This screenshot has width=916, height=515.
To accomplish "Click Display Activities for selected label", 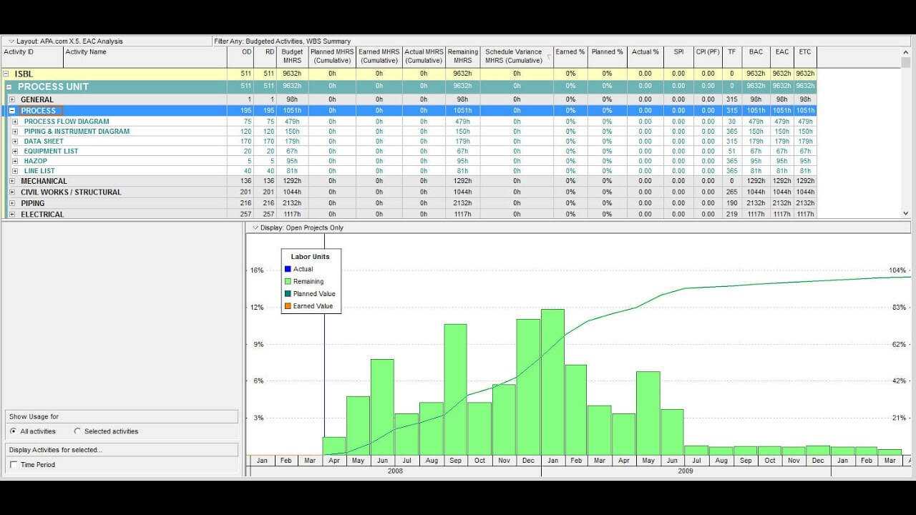I will pyautogui.click(x=55, y=450).
